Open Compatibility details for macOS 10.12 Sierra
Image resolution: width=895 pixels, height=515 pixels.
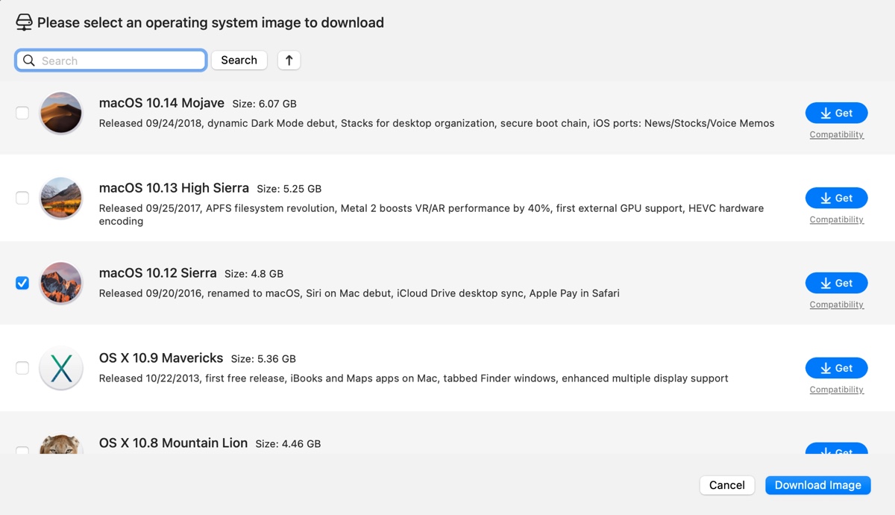836,304
